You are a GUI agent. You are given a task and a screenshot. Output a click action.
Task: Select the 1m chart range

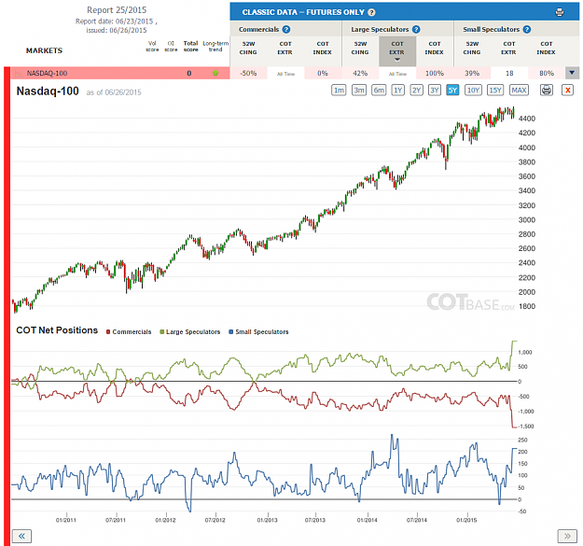[339, 90]
